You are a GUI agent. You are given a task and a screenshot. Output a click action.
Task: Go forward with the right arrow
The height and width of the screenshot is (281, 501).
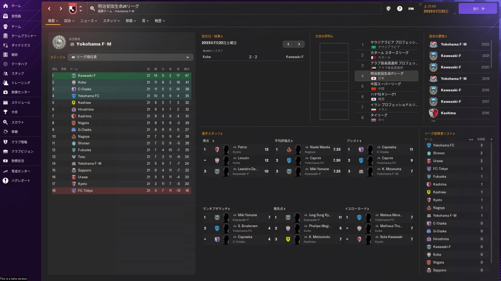pos(61,9)
